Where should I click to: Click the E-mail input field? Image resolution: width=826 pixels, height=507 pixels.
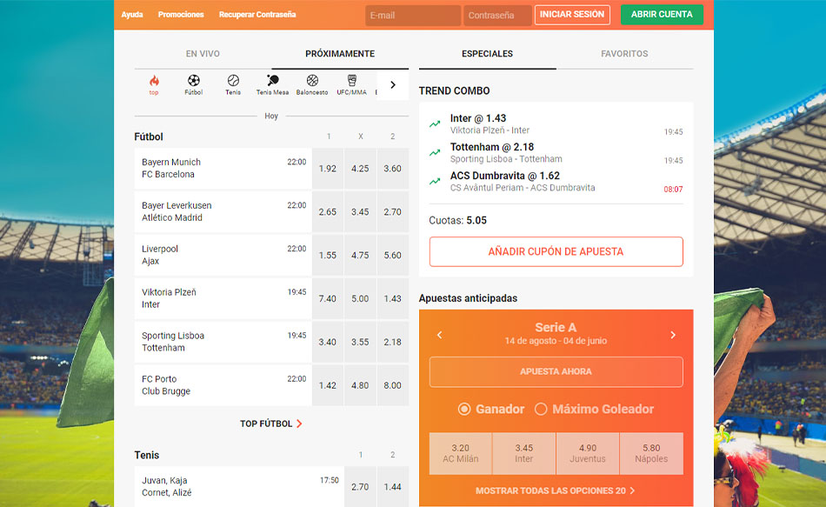[413, 16]
